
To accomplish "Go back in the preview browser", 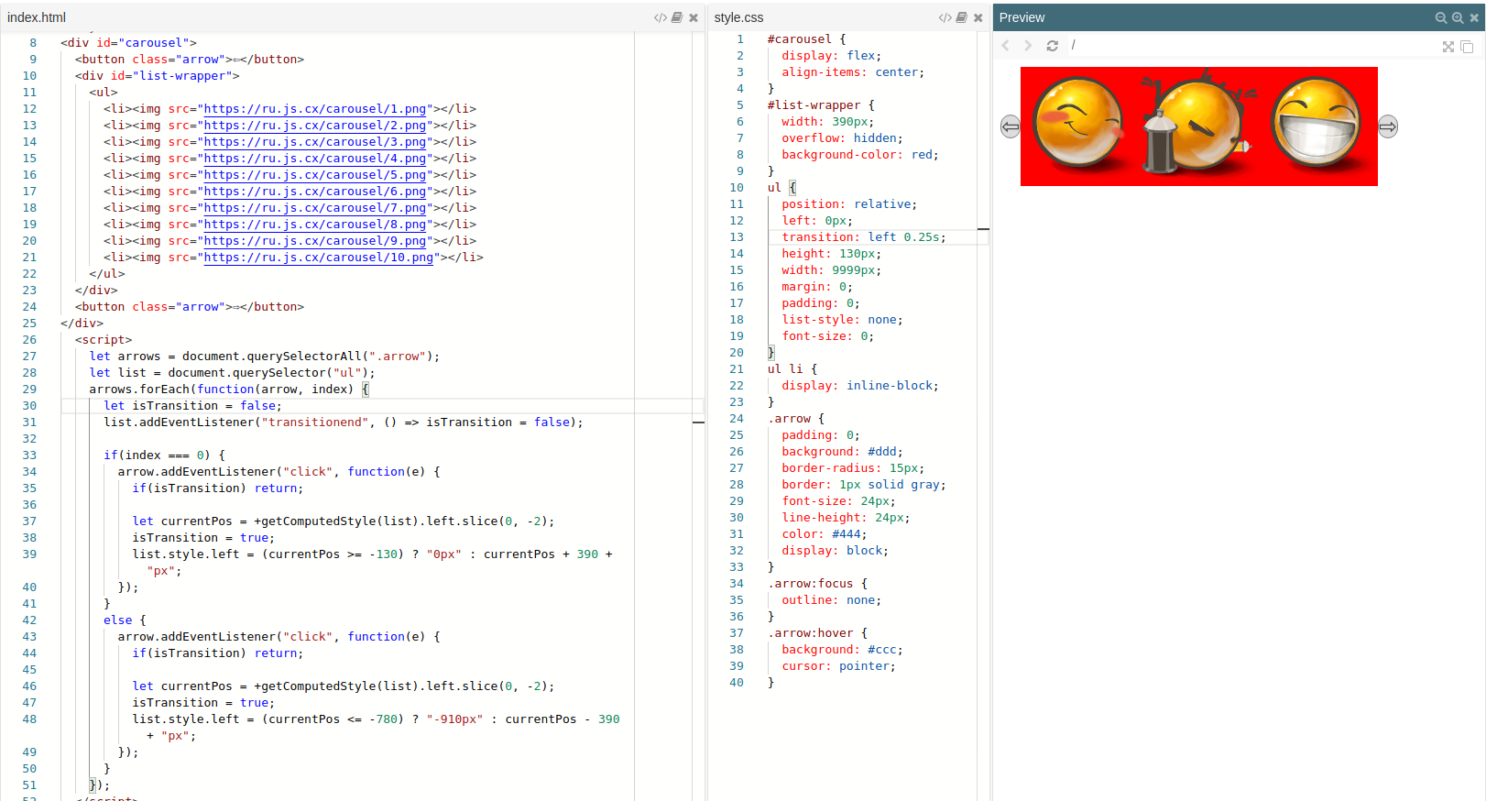I will [1006, 46].
